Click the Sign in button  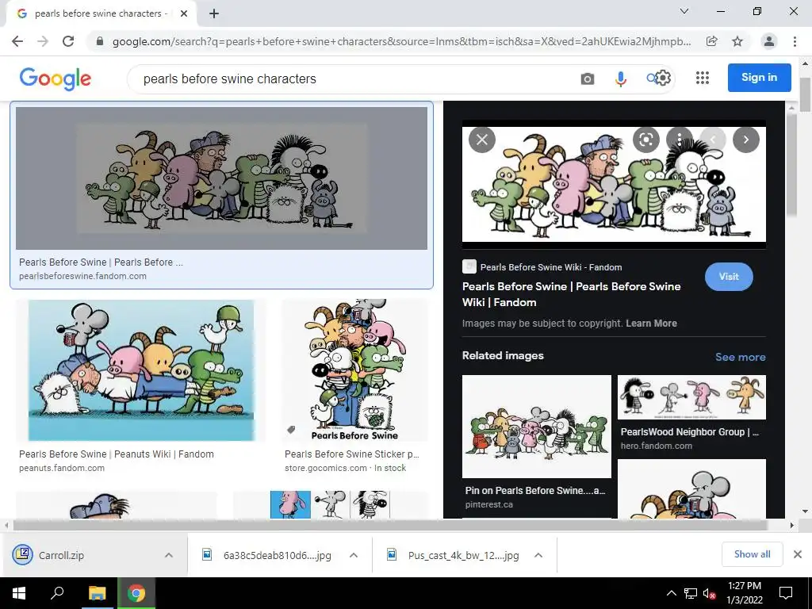pyautogui.click(x=759, y=78)
